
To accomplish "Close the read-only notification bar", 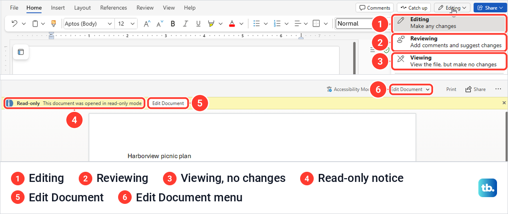I will click(504, 103).
